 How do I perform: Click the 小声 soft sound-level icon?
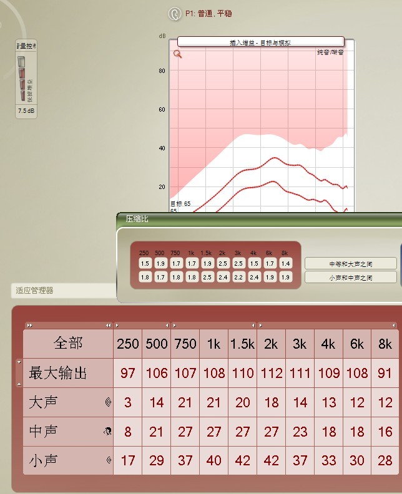(x=109, y=460)
